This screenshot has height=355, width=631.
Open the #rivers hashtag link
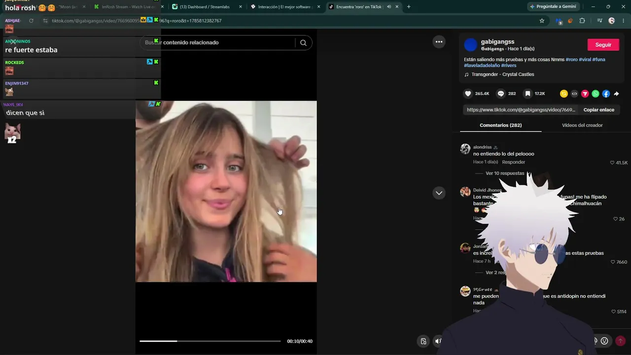pyautogui.click(x=509, y=66)
